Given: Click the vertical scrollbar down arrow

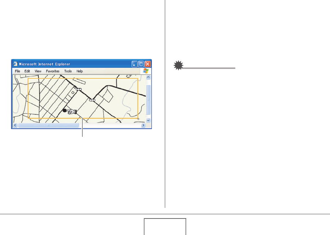Looking at the screenshot, I should tap(148, 120).
